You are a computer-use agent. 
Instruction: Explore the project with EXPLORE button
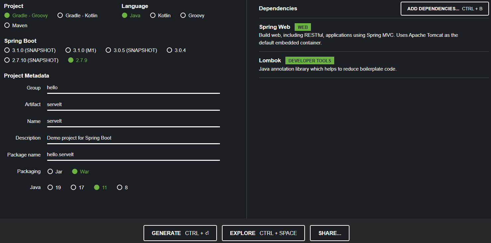pos(263,233)
